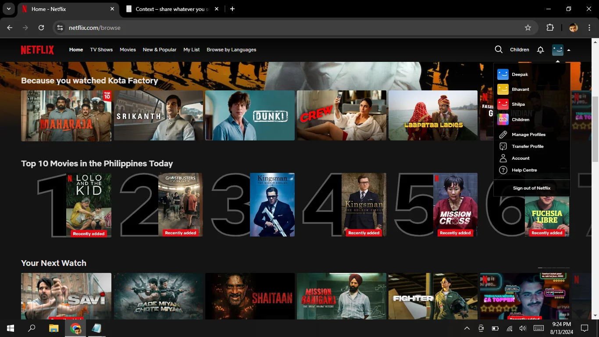Click the Netflix logo

(x=37, y=50)
